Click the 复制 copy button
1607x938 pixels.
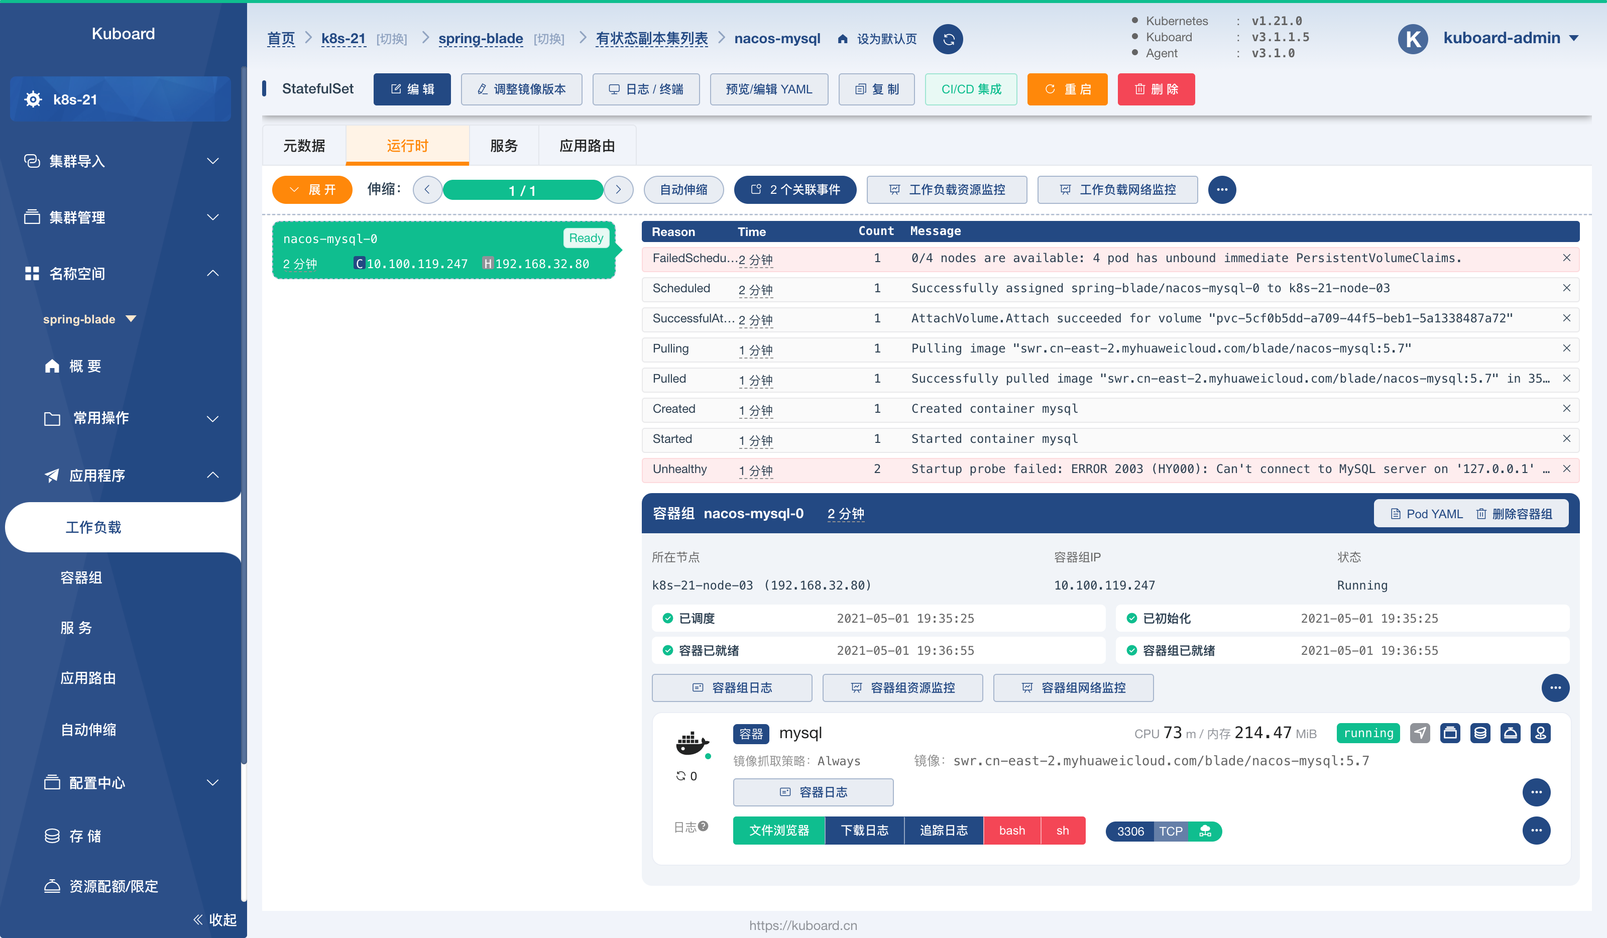click(876, 89)
